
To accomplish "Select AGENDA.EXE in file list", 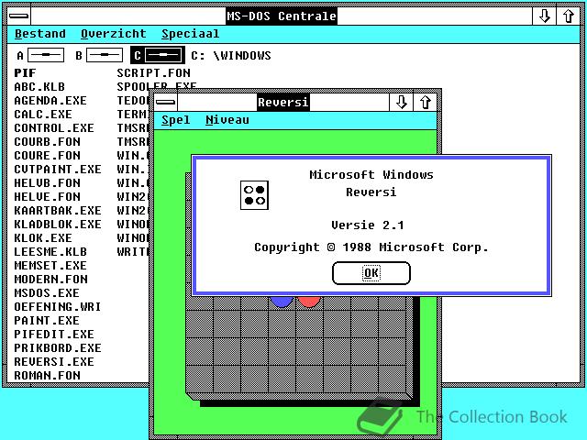I will [50, 101].
